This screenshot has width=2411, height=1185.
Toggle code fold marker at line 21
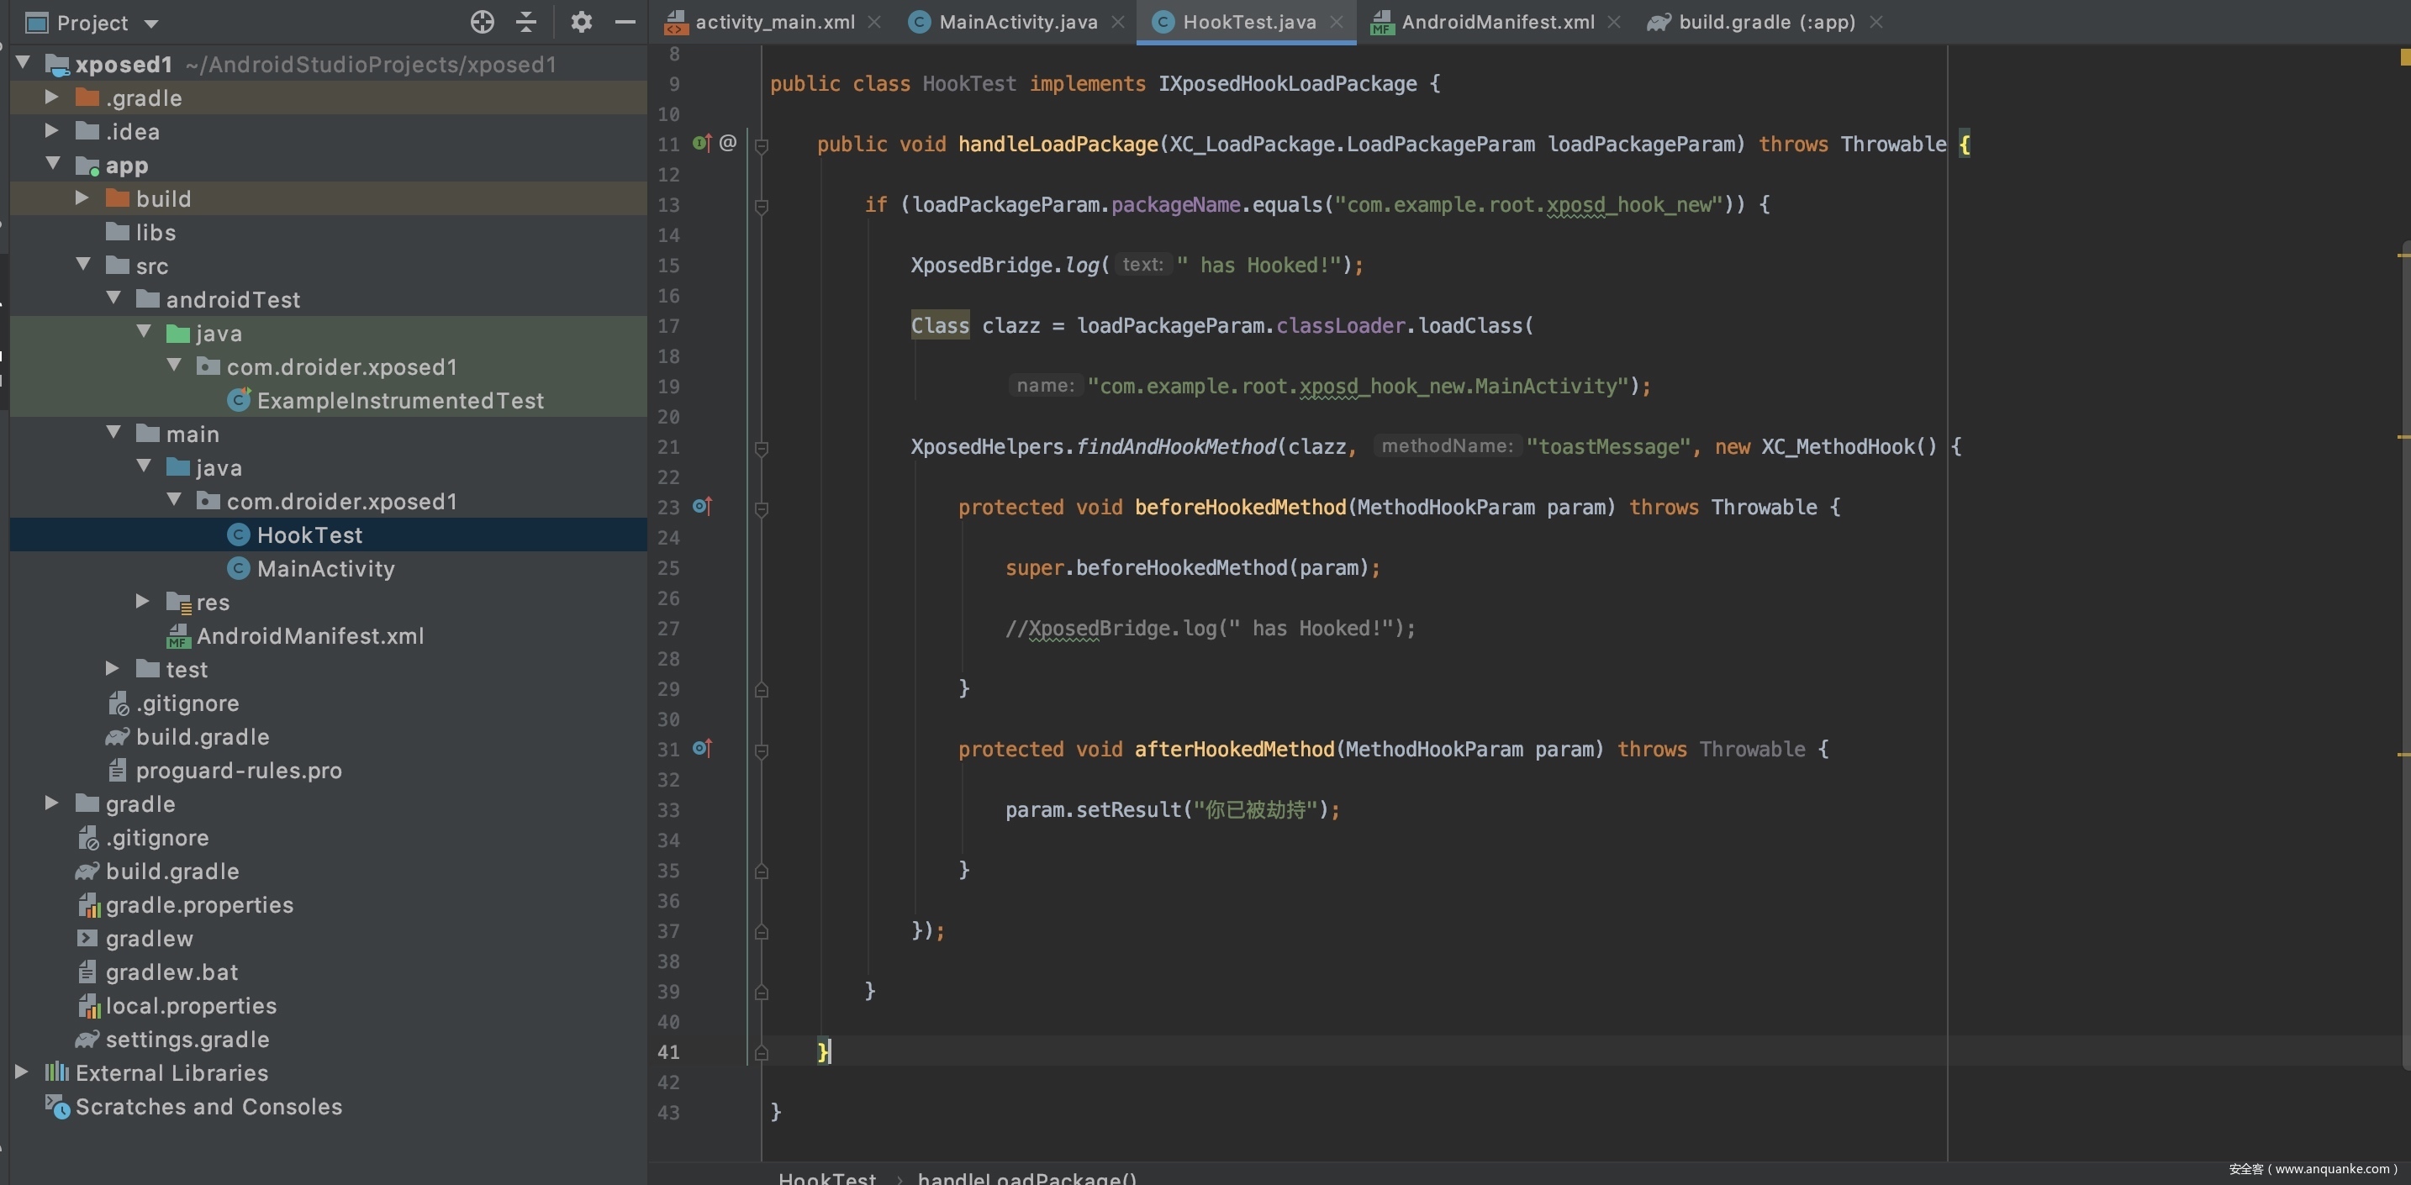click(761, 448)
